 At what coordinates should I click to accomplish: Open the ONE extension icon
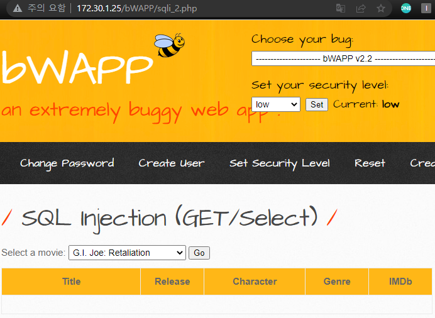click(x=406, y=8)
